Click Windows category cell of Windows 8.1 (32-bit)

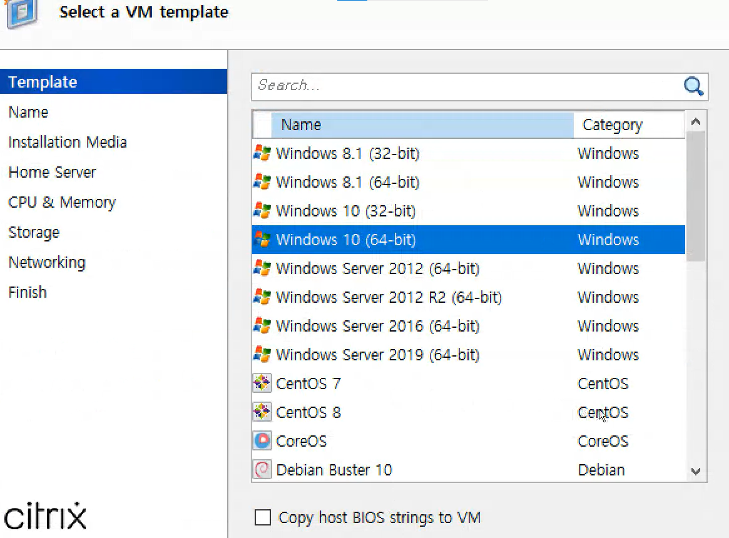[608, 153]
